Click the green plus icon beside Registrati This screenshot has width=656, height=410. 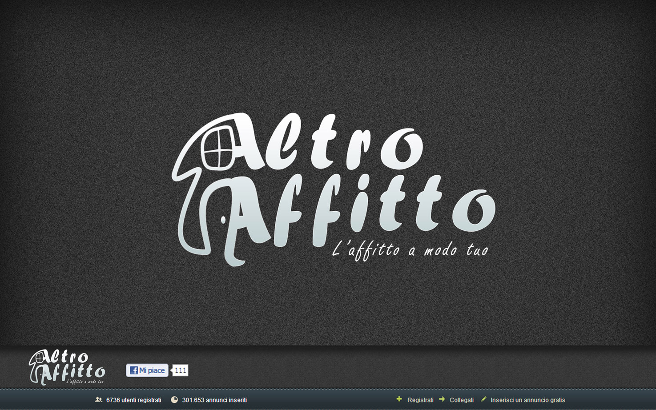click(x=399, y=399)
